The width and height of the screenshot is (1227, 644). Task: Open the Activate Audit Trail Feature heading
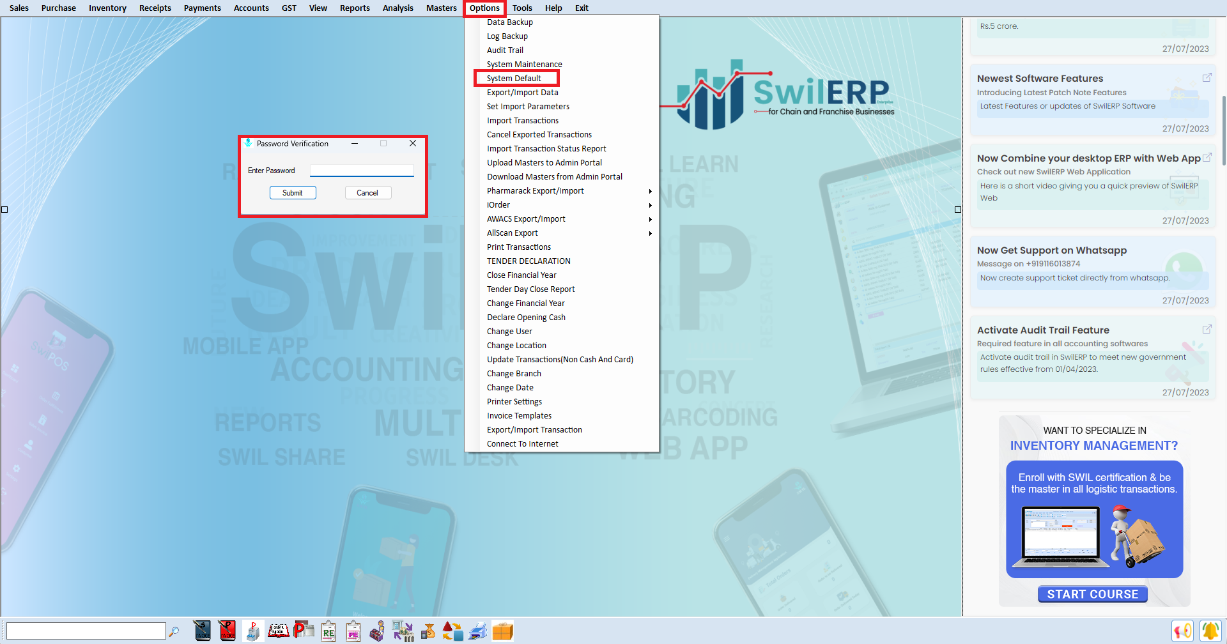(x=1043, y=330)
